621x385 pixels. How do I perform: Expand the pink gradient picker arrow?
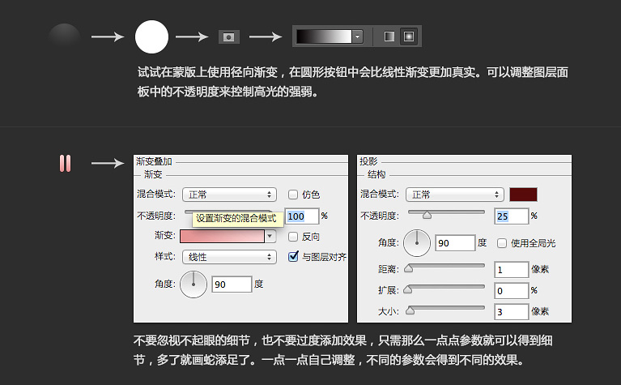click(270, 237)
